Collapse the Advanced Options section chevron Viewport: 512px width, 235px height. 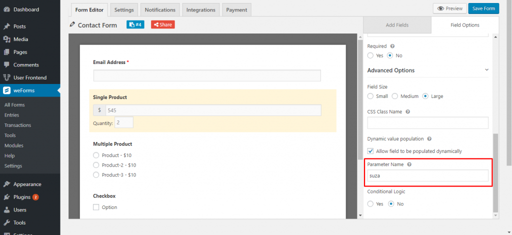(x=486, y=70)
